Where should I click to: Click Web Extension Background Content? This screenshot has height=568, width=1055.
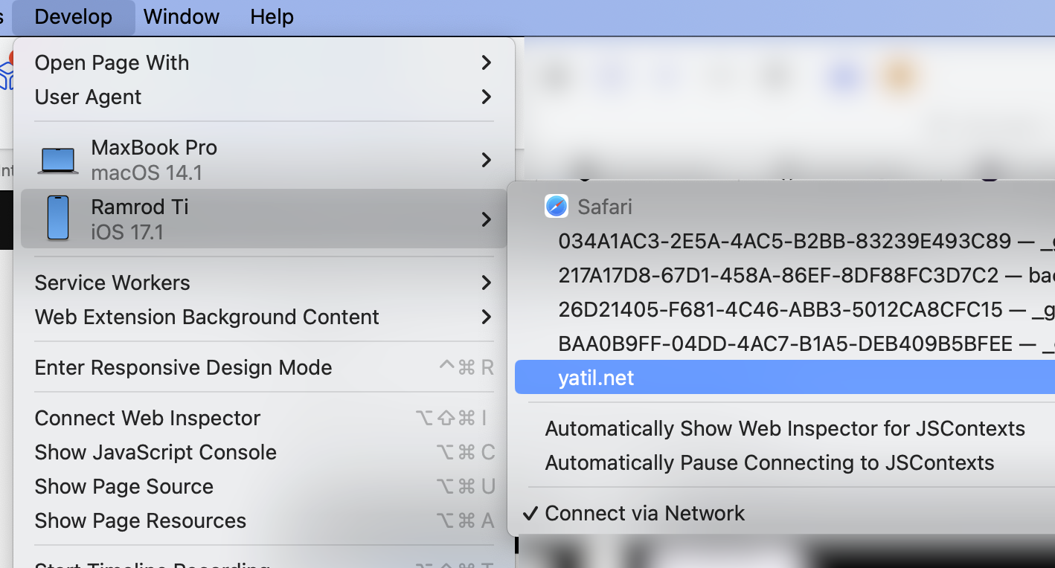tap(206, 317)
